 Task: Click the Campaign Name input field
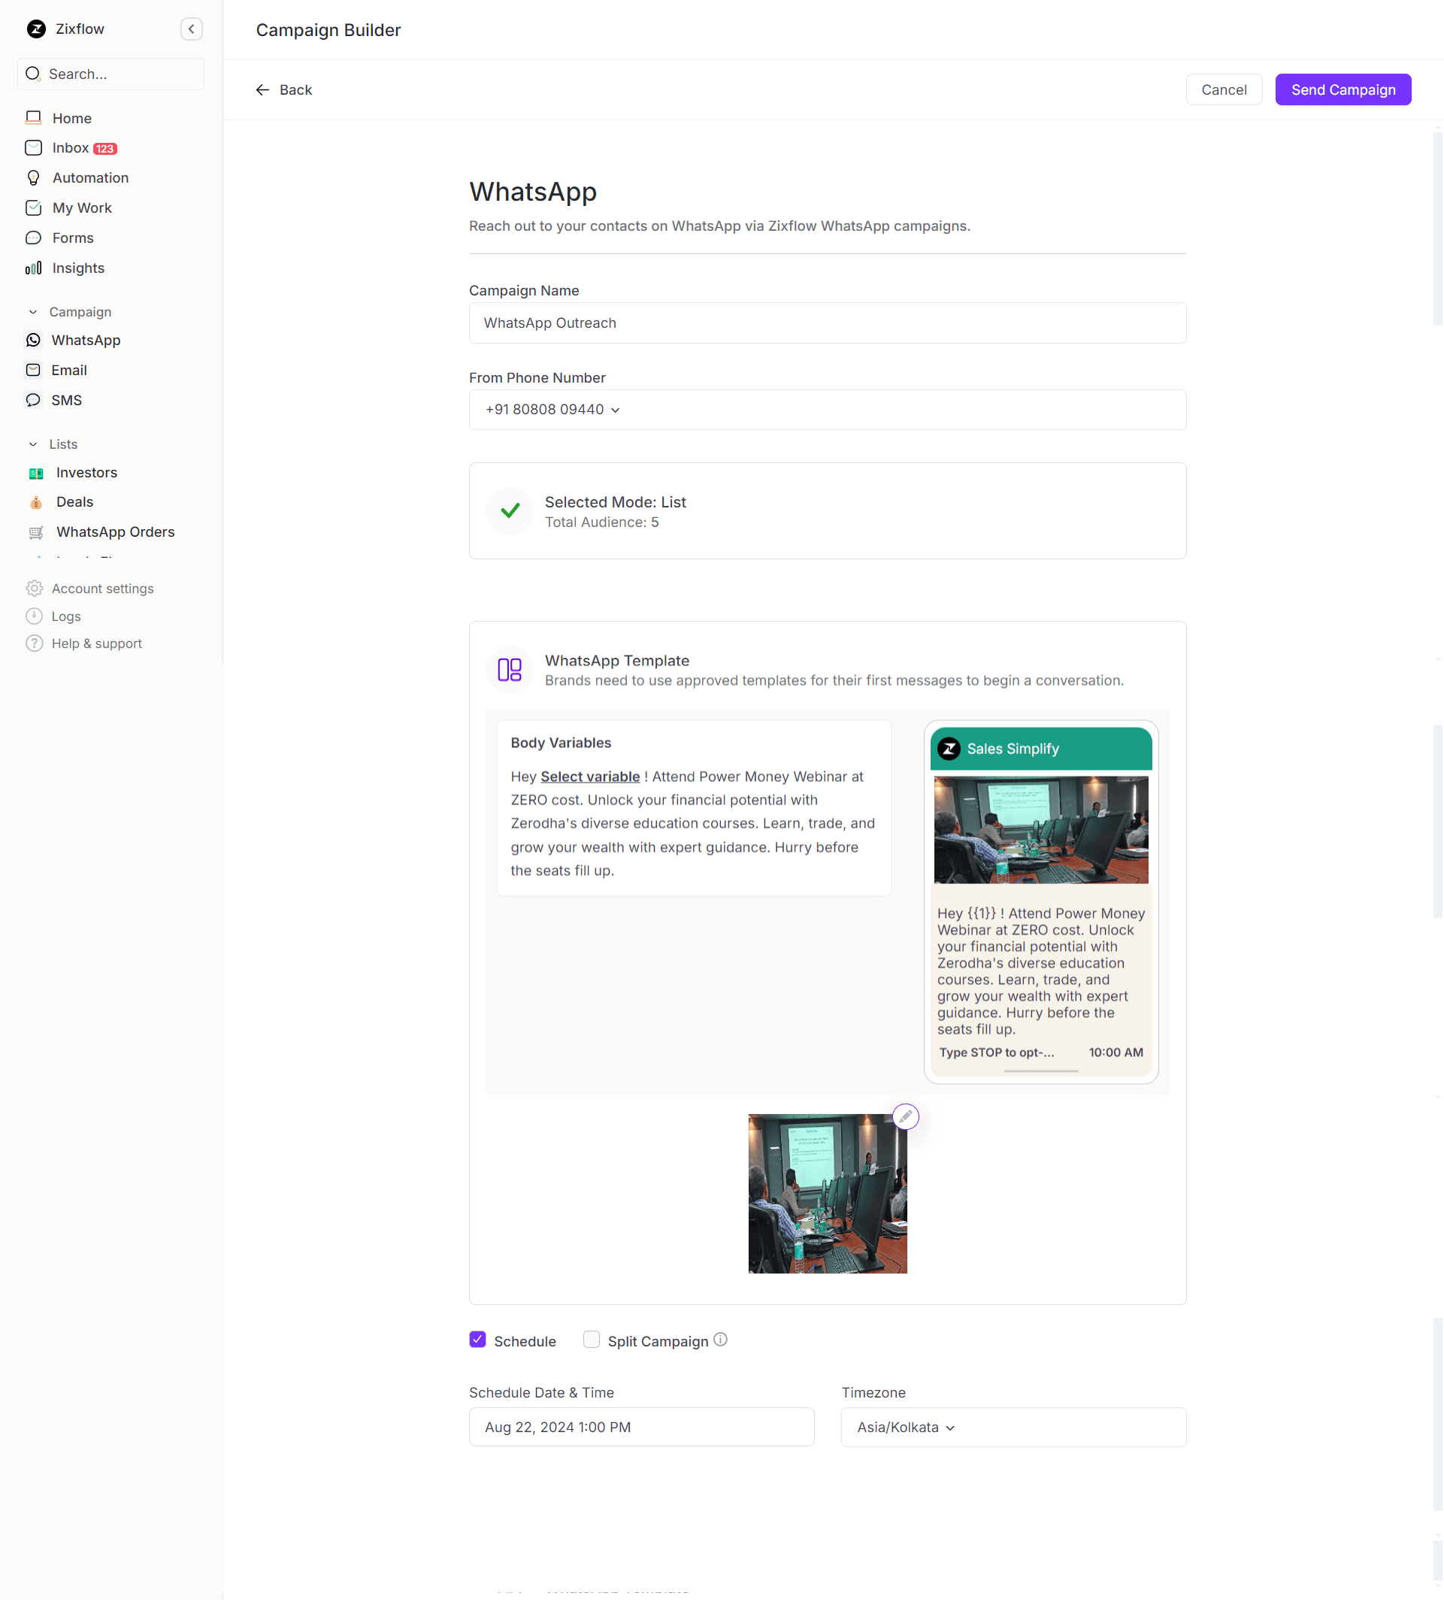pyautogui.click(x=827, y=323)
